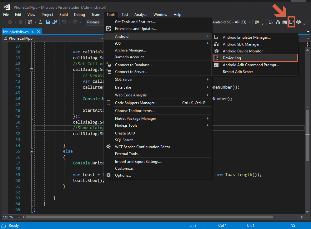Click the Open File folder icon

pyautogui.click(x=41, y=22)
